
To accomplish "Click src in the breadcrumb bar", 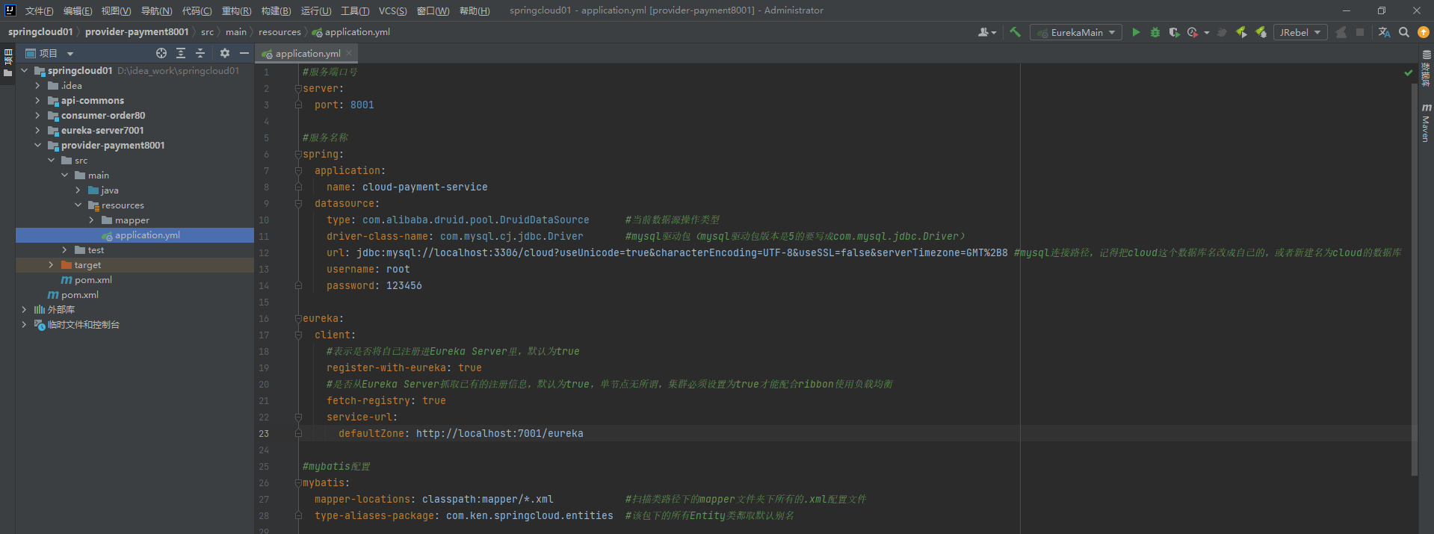I will [207, 32].
